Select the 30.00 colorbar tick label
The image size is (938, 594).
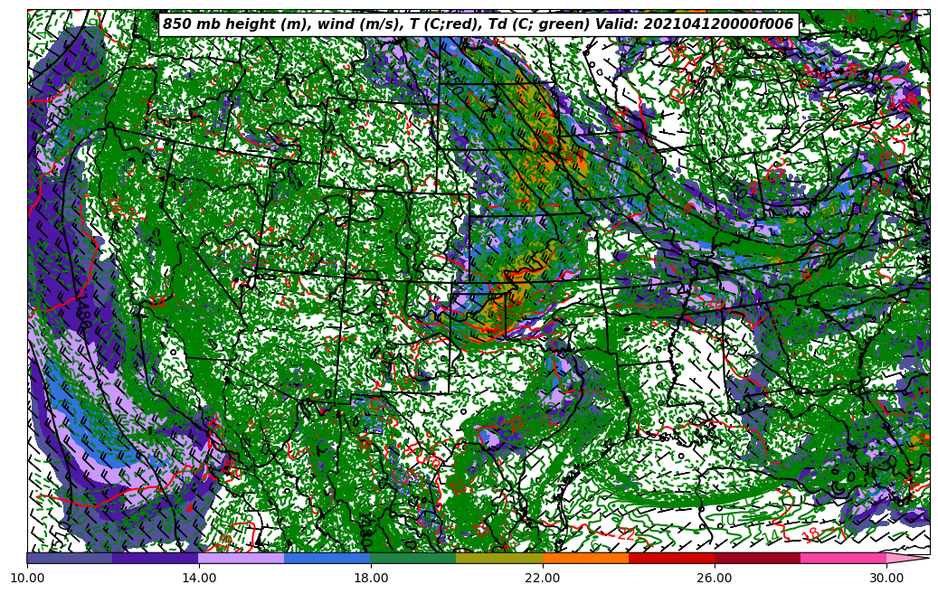pyautogui.click(x=886, y=577)
